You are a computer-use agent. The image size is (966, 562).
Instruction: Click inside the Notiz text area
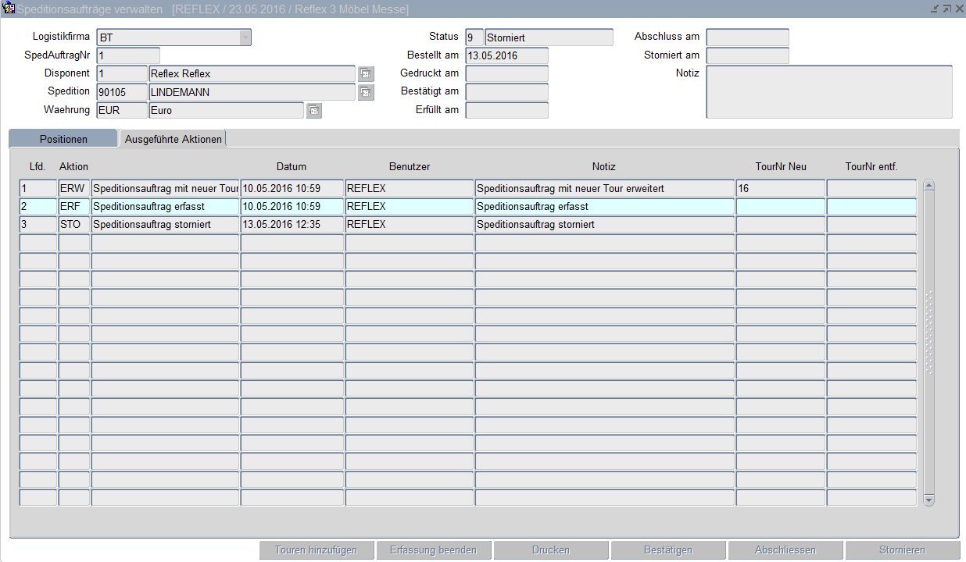pos(828,91)
